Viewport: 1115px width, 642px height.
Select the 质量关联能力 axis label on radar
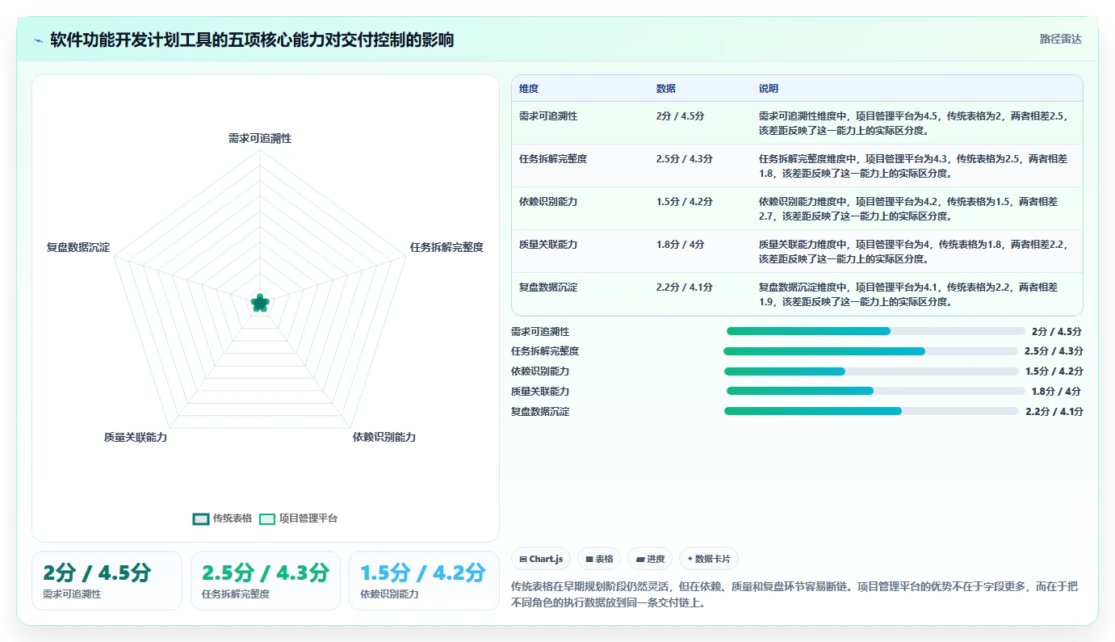(136, 437)
